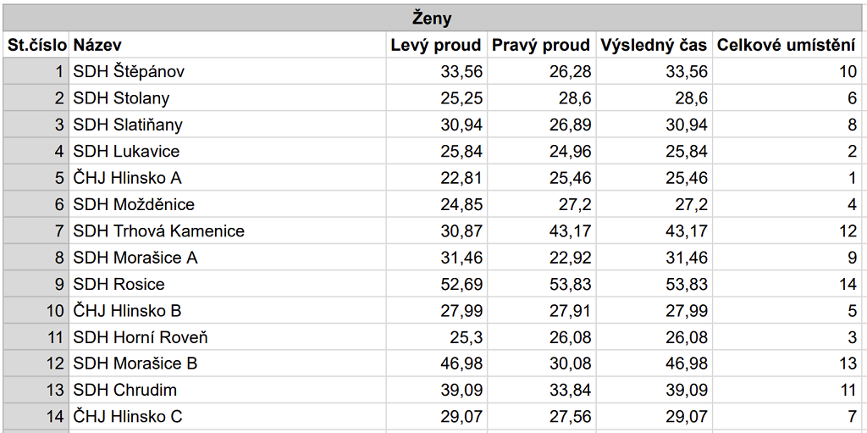Image resolution: width=867 pixels, height=433 pixels.
Task: Click the Výsledný čas column header
Action: pos(654,46)
